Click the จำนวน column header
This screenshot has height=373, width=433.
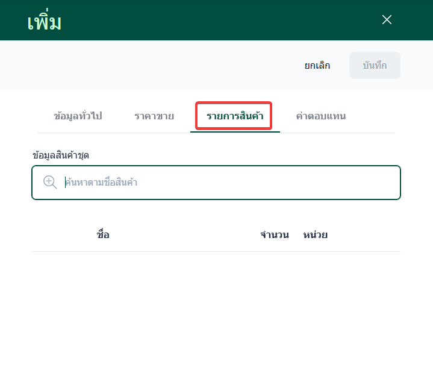pos(275,234)
